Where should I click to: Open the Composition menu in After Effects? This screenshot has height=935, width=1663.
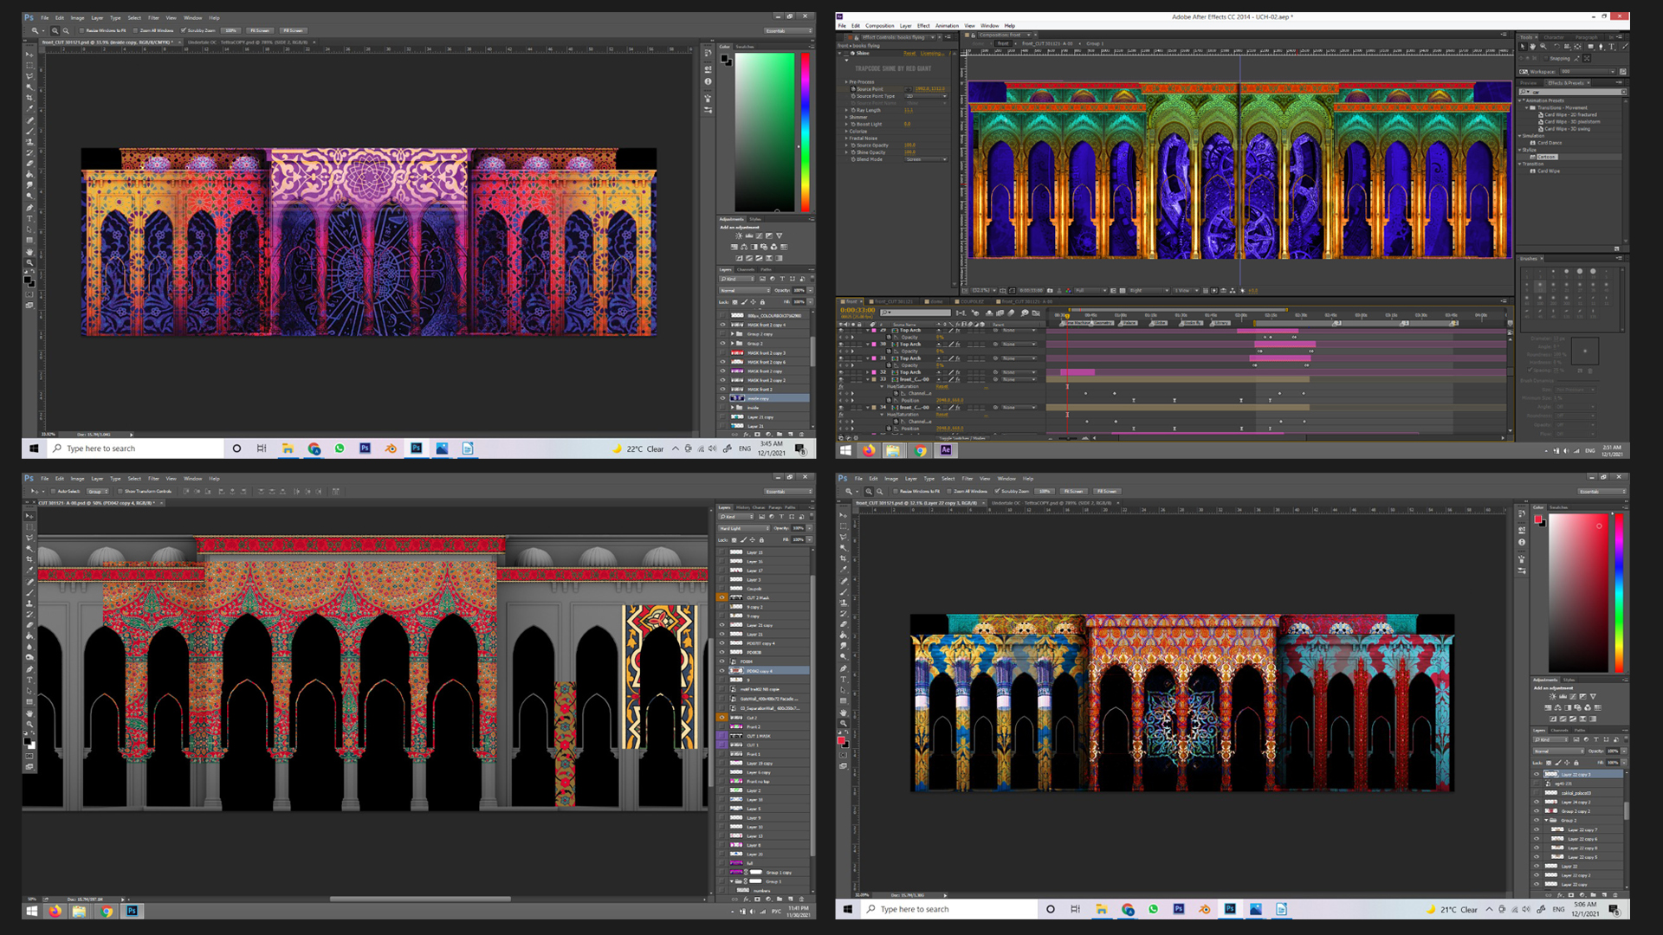pyautogui.click(x=879, y=26)
